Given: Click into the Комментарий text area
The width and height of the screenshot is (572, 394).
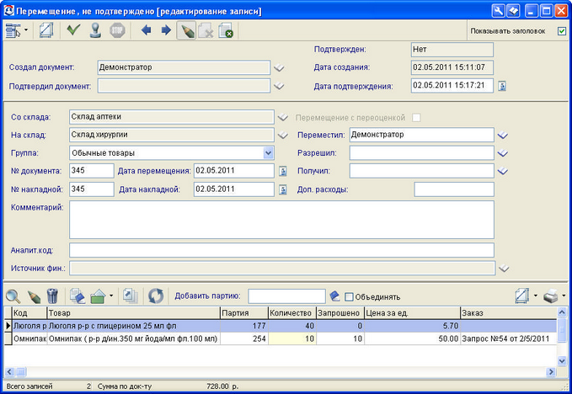Looking at the screenshot, I should [x=281, y=220].
